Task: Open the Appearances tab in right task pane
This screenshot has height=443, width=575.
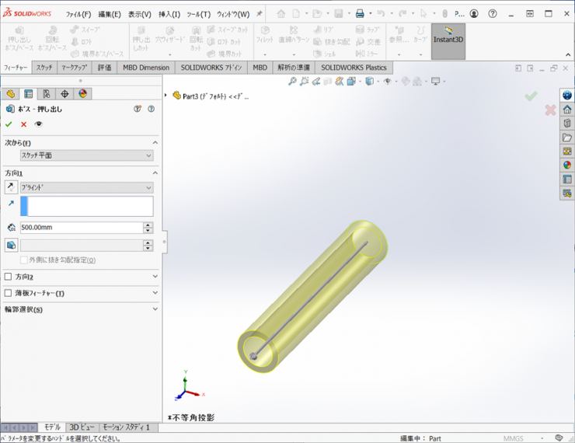Action: point(567,165)
